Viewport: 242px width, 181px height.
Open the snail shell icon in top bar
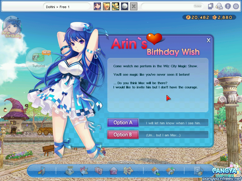coord(219,6)
